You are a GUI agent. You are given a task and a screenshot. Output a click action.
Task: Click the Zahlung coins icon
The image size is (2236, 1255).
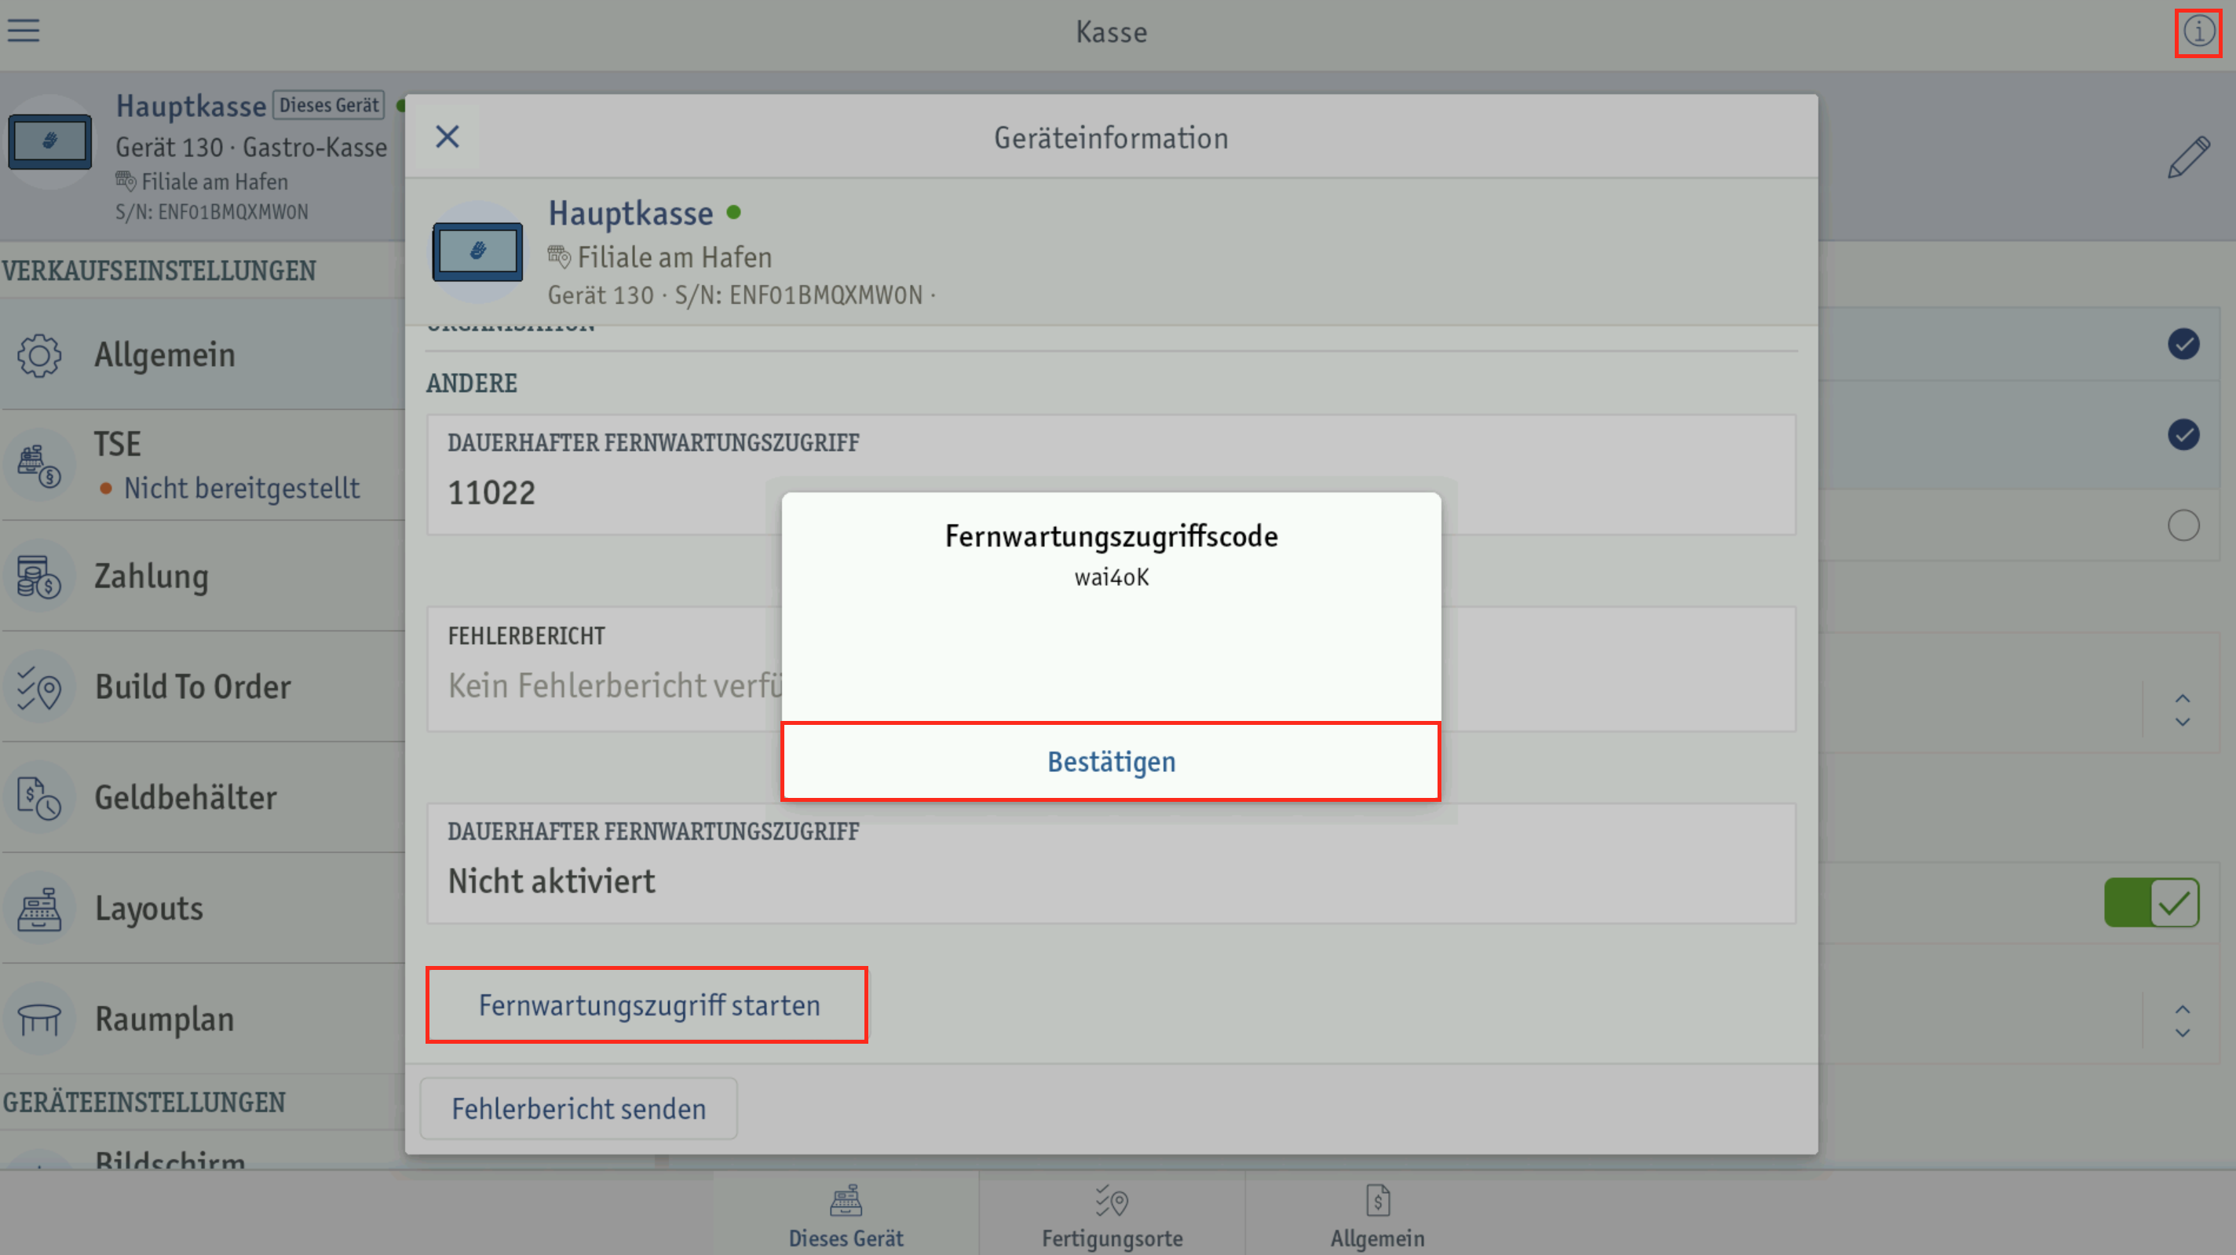39,576
